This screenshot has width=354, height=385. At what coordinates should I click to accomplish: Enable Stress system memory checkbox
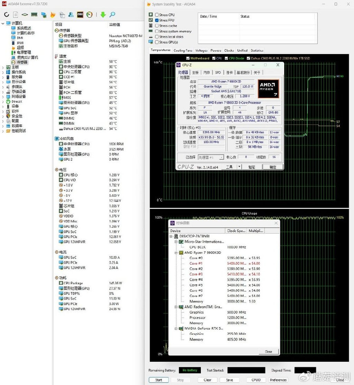[x=156, y=31]
